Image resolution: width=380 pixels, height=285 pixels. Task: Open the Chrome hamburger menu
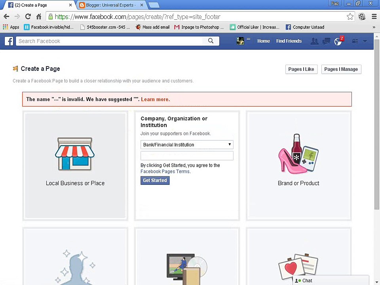pos(374,17)
